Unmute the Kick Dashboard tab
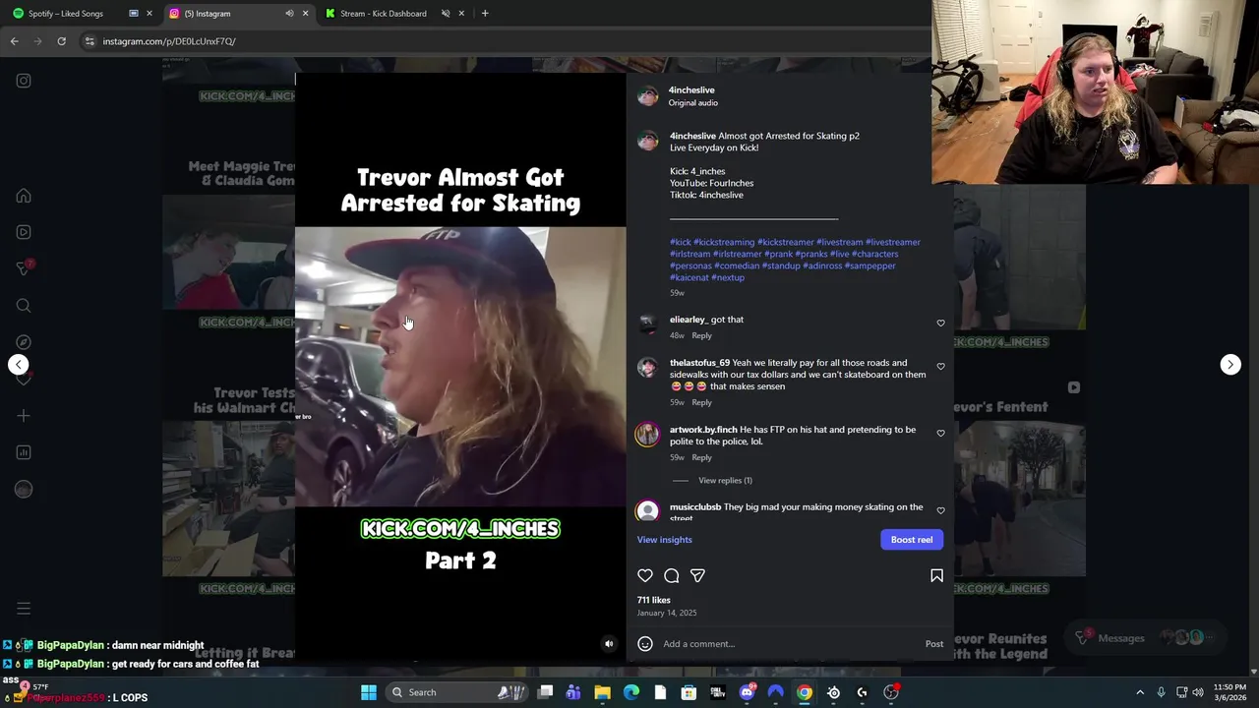The image size is (1259, 708). tap(446, 14)
